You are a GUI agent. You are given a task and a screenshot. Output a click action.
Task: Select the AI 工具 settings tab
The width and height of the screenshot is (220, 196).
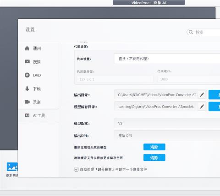(x=38, y=115)
